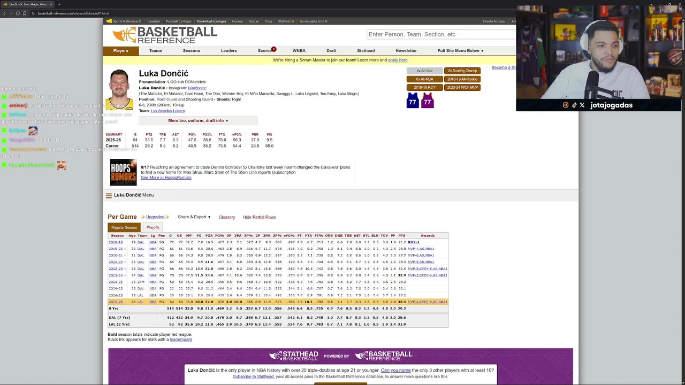The image size is (685, 385).
Task: Click the leaderboard link below the table
Action: pyautogui.click(x=181, y=340)
